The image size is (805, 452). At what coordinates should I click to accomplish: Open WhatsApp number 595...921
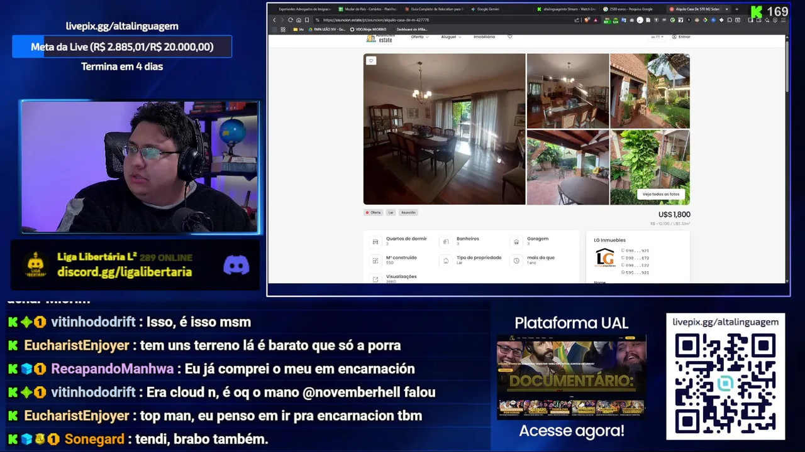[635, 272]
